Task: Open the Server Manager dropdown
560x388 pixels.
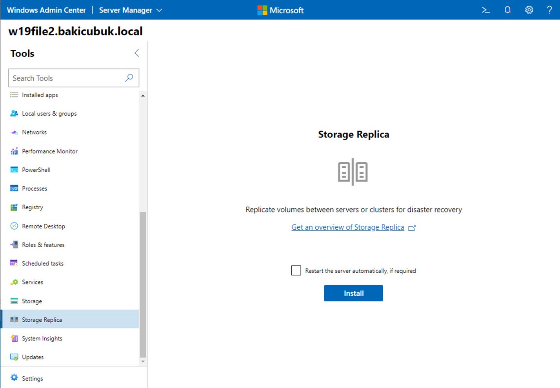Action: (130, 10)
